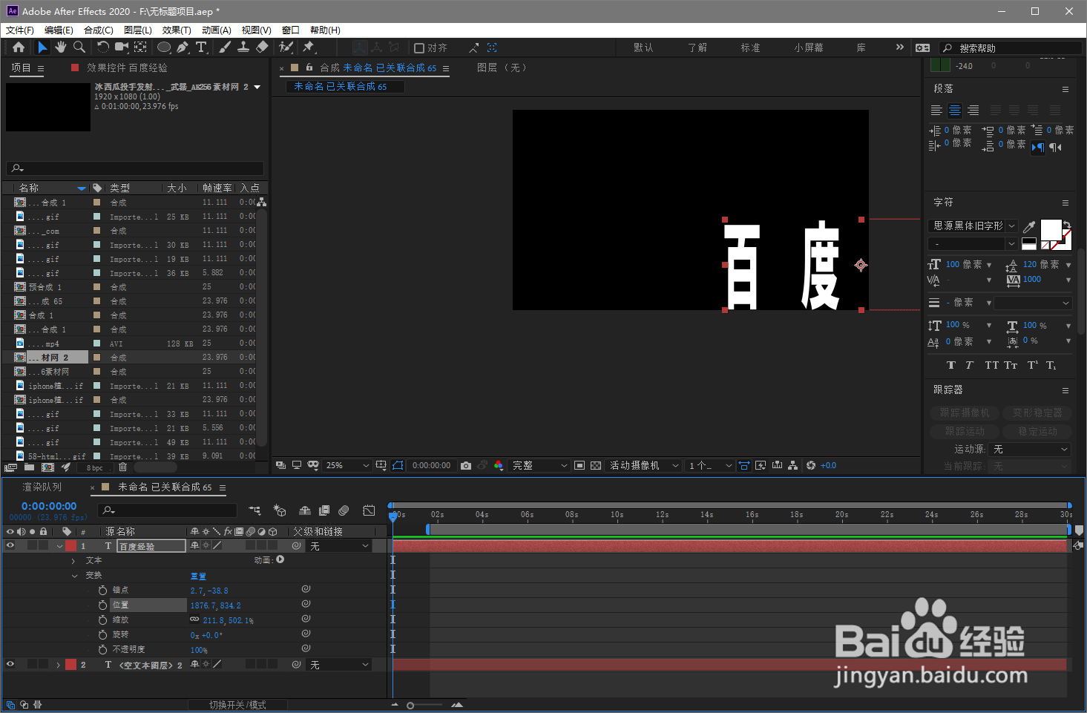Switch to the 小屏幕 workspace
Image resolution: width=1087 pixels, height=713 pixels.
[x=809, y=47]
